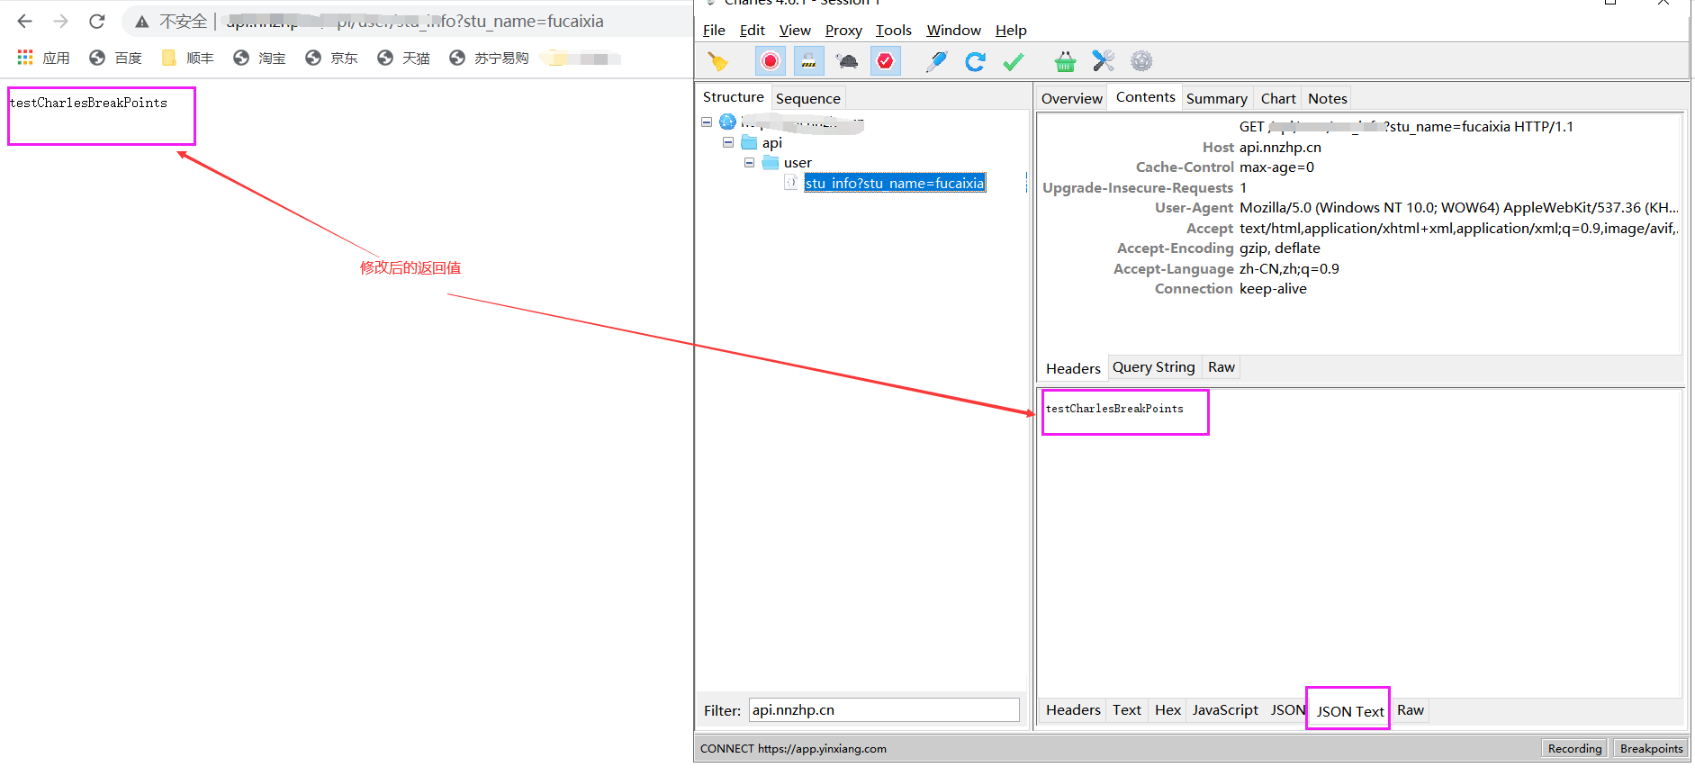Viewport: 1695px width, 776px height.
Task: Toggle the turtle Throttling icon
Action: coord(847,61)
